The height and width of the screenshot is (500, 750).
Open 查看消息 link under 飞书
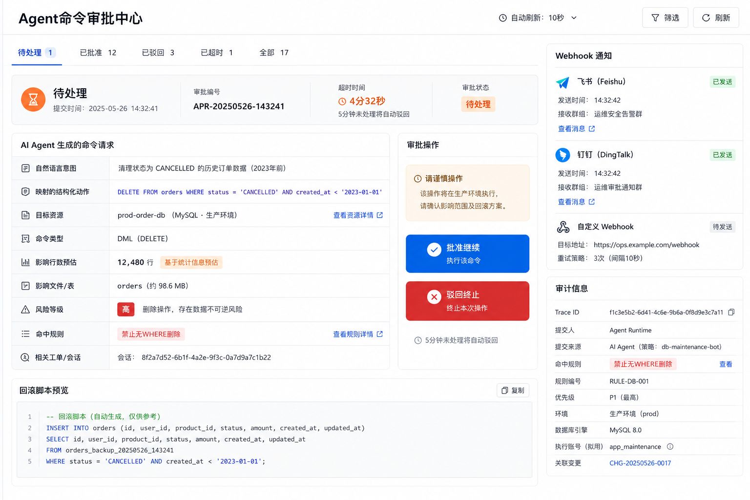(576, 129)
